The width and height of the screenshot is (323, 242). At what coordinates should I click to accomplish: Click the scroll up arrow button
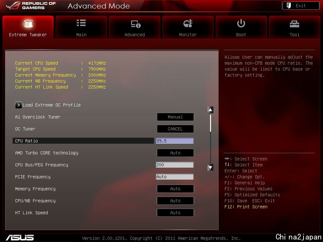pyautogui.click(x=210, y=110)
